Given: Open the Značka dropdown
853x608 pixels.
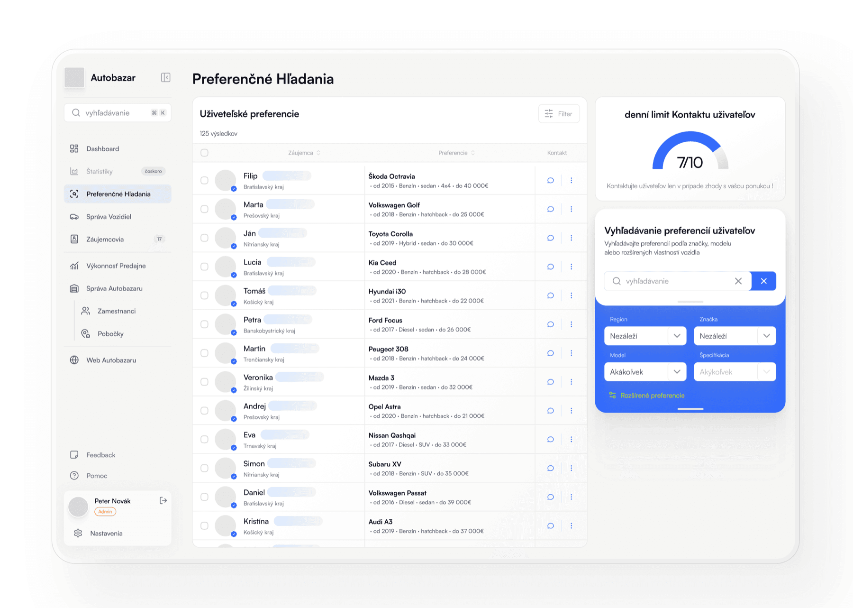Looking at the screenshot, I should (735, 336).
